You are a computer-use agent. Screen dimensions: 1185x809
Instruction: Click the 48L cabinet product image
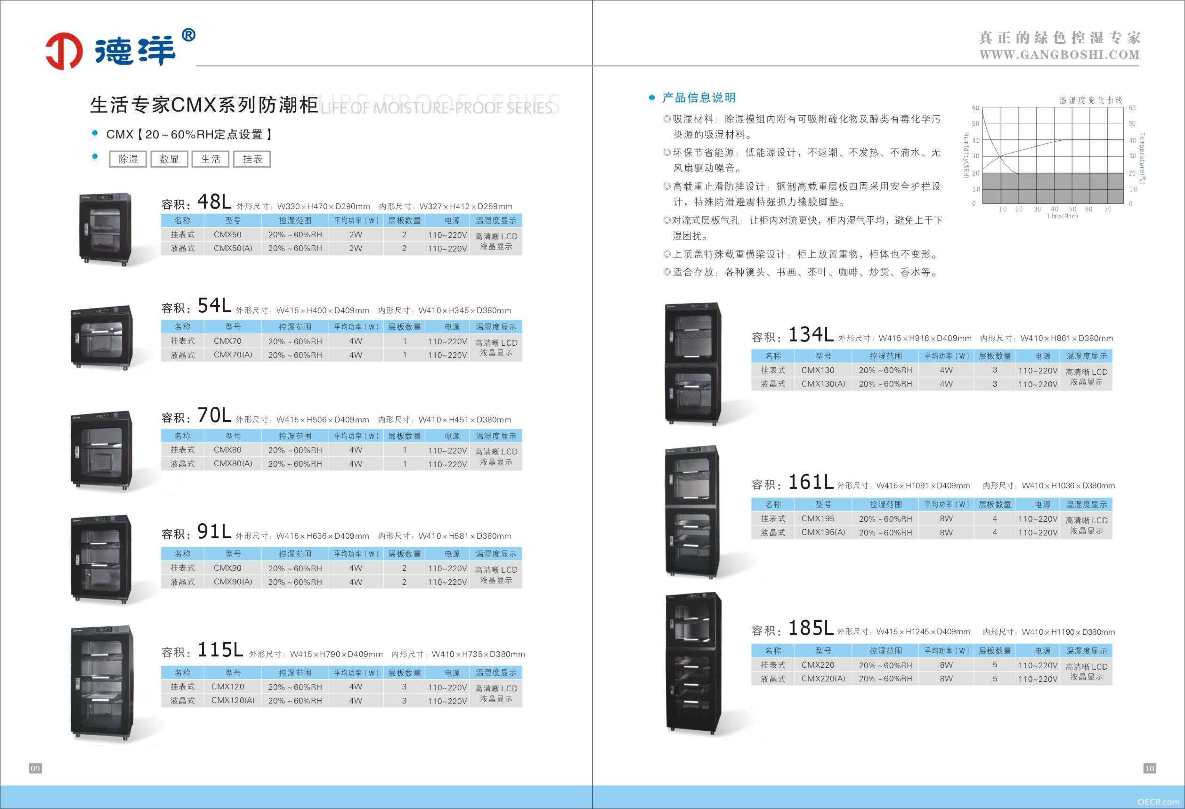(x=106, y=228)
